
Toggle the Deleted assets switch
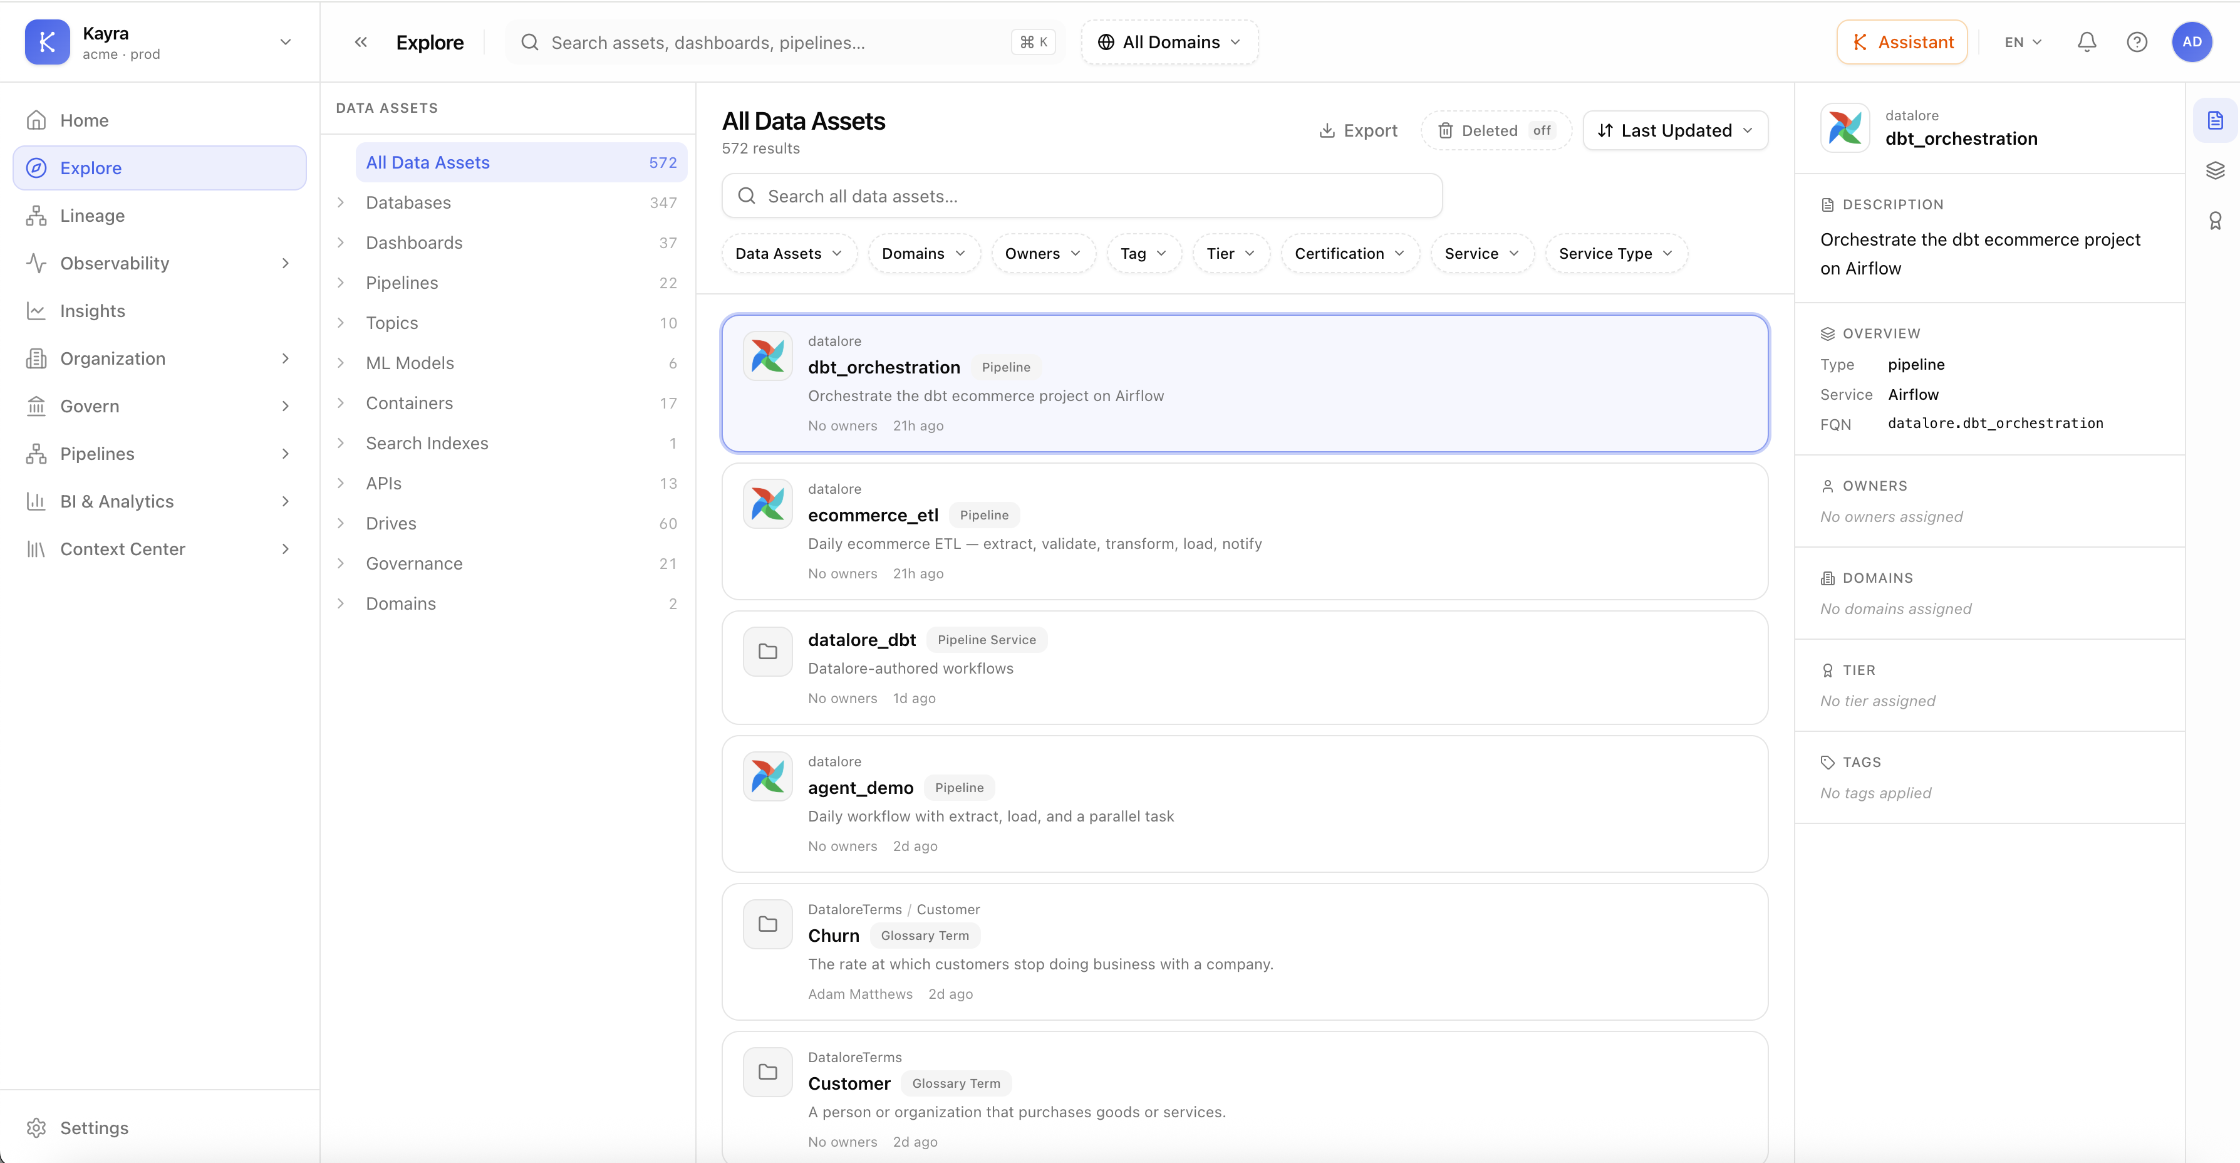pos(1496,130)
